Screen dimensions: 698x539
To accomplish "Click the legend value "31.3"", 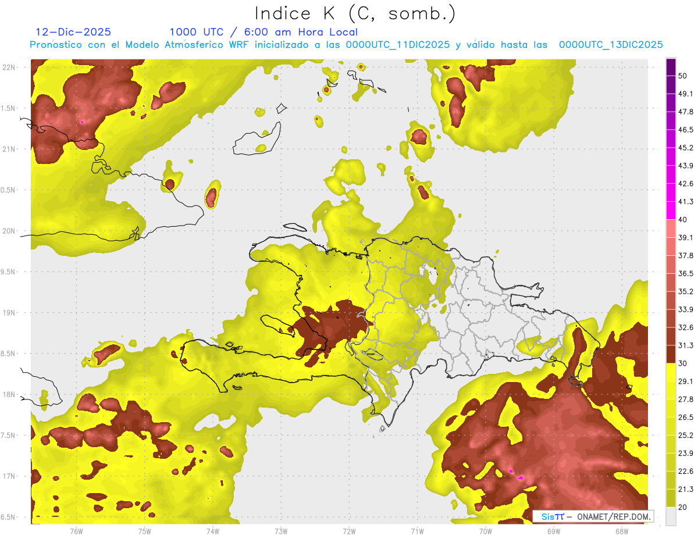I will click(x=686, y=345).
